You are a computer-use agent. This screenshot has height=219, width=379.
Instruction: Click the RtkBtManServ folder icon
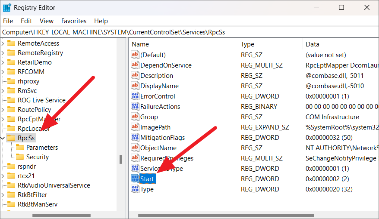(11, 204)
